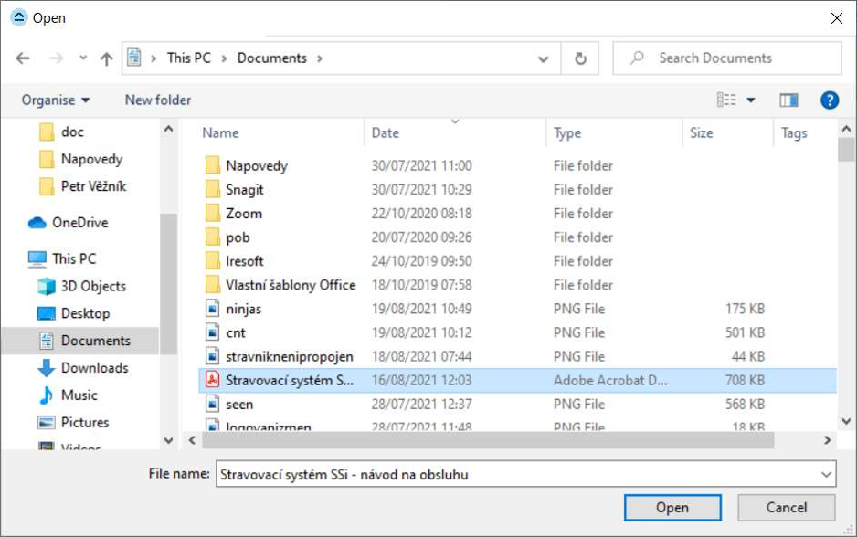Go to Downloads in sidebar
Screen dimensions: 857x537
(83, 368)
